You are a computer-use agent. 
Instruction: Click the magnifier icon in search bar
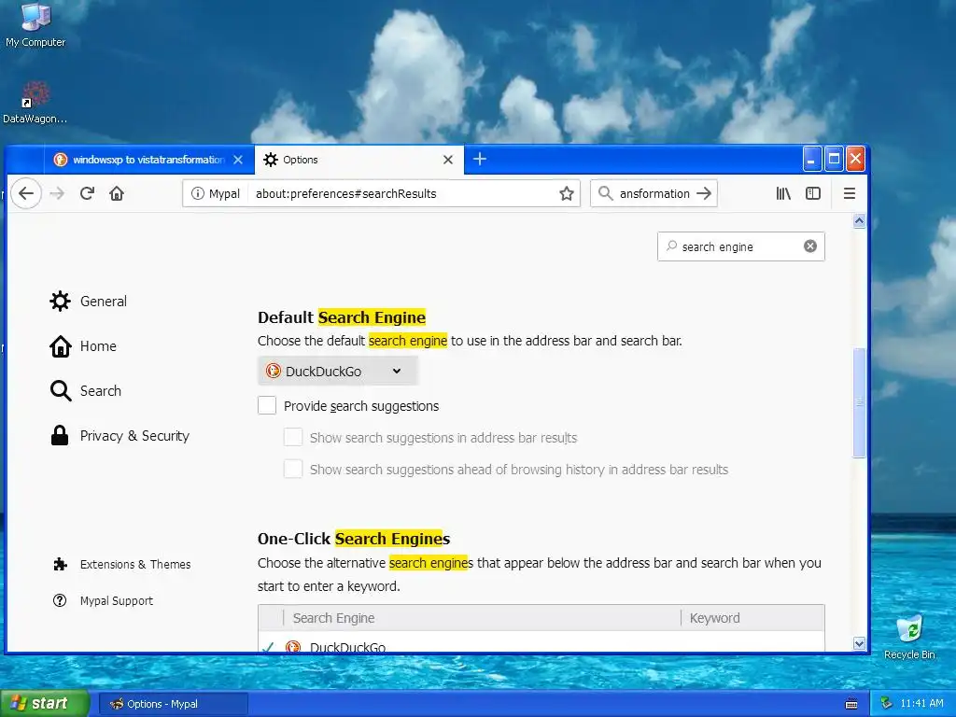coord(605,194)
